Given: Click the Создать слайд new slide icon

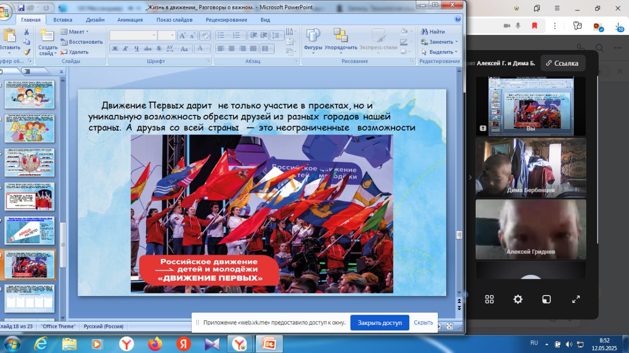Looking at the screenshot, I should tap(47, 35).
